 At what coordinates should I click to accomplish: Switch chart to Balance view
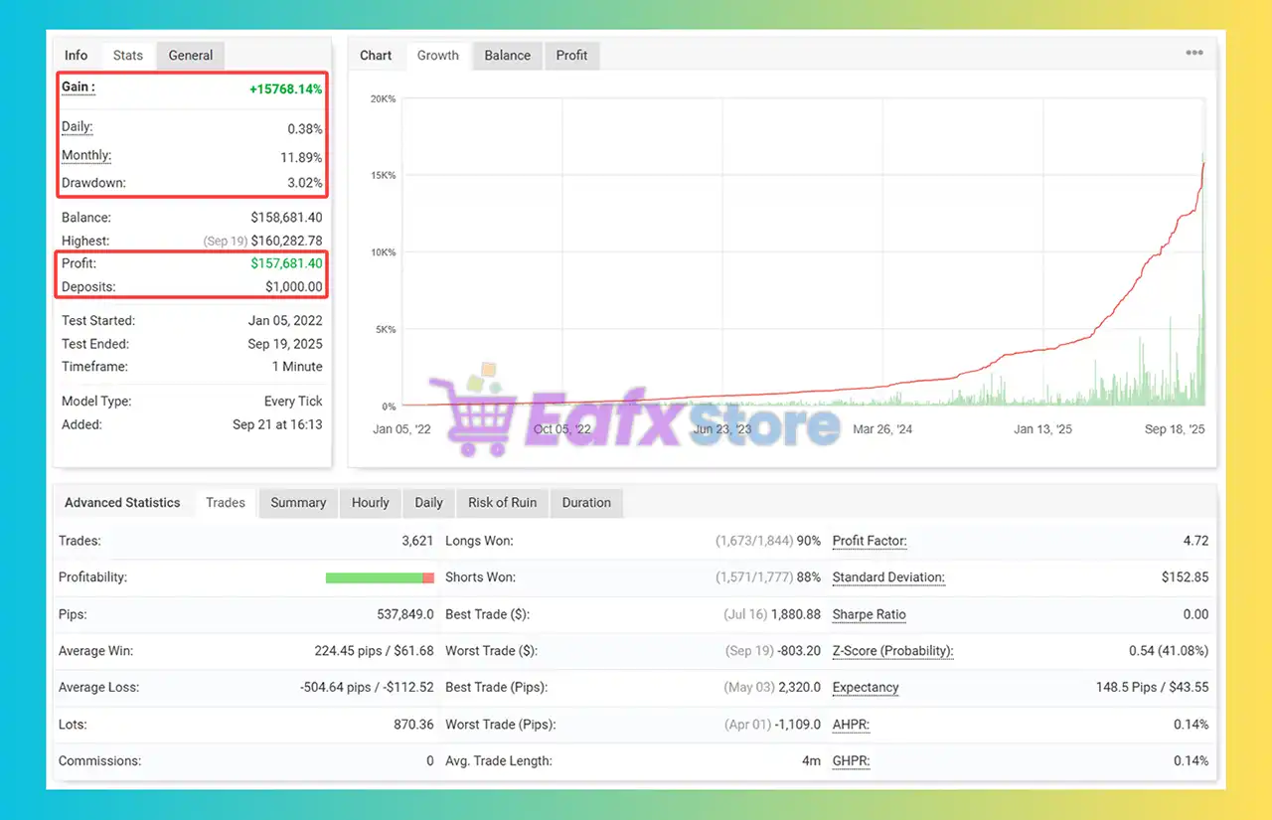click(507, 56)
